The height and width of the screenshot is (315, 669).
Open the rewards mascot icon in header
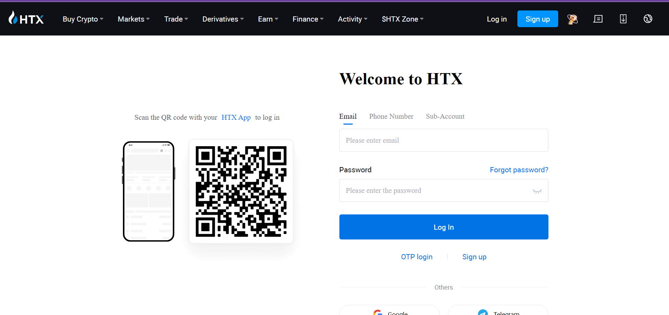pyautogui.click(x=572, y=19)
